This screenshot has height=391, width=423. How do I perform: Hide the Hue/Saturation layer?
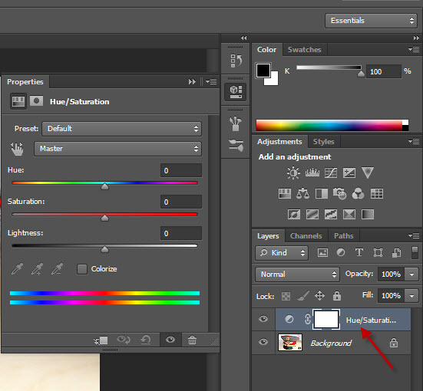[263, 320]
